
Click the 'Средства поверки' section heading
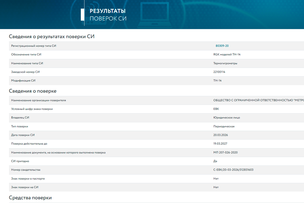click(x=30, y=198)
